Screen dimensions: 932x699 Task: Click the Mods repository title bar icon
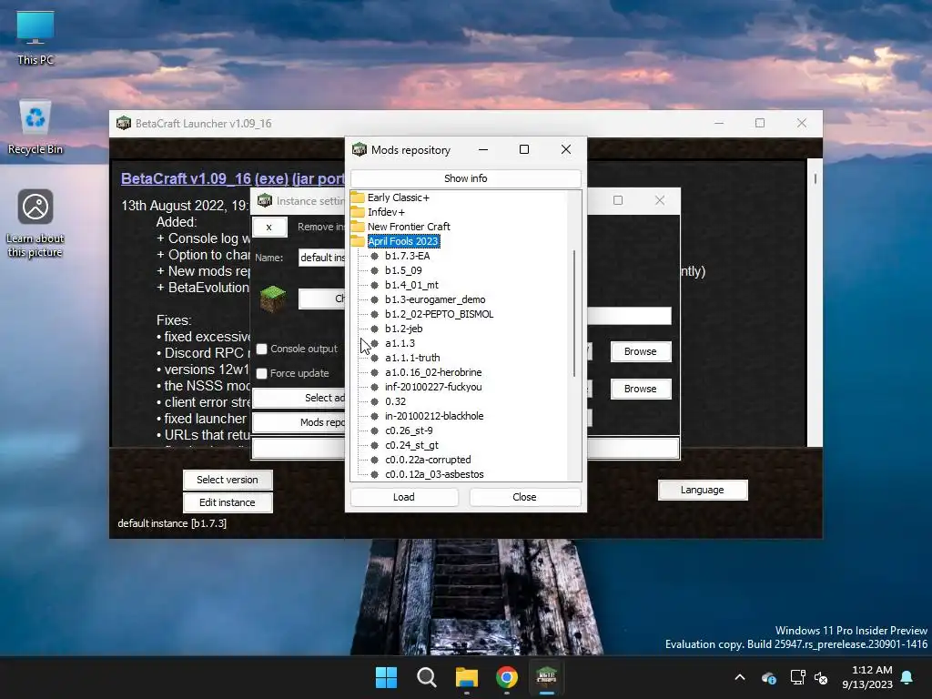pyautogui.click(x=359, y=149)
